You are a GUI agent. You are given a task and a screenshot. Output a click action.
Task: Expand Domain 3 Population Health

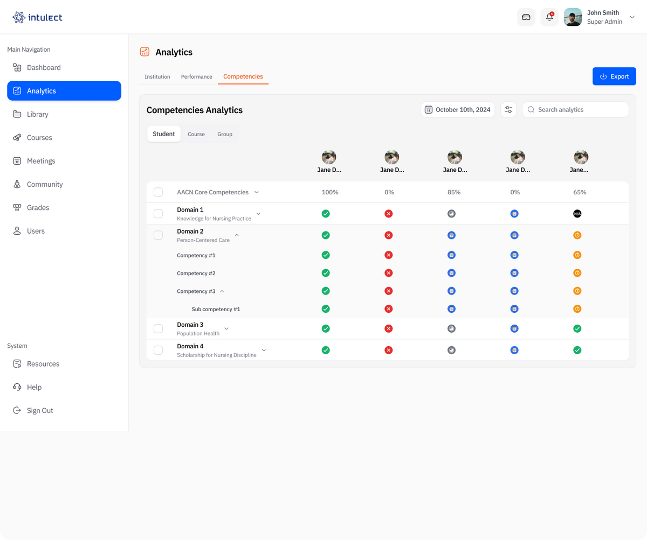pos(226,328)
